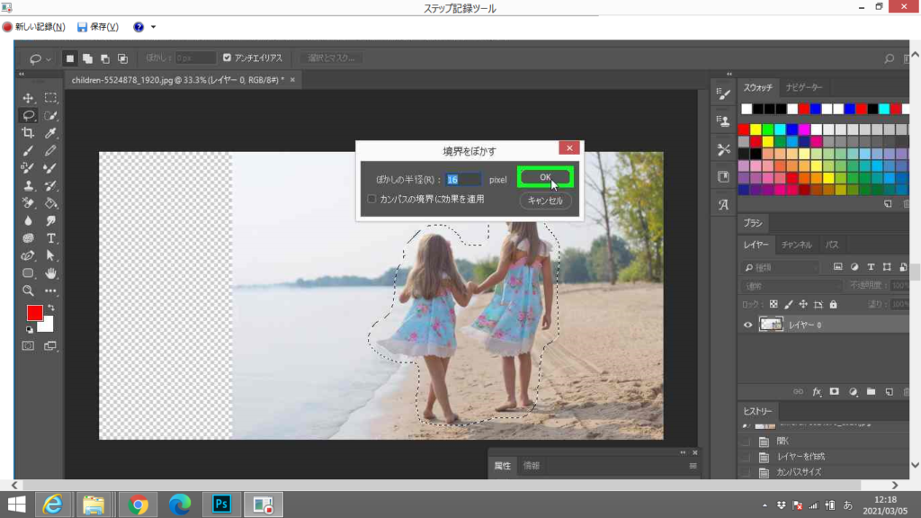Choose new selection mode
Viewport: 921px width, 518px height.
(x=70, y=58)
